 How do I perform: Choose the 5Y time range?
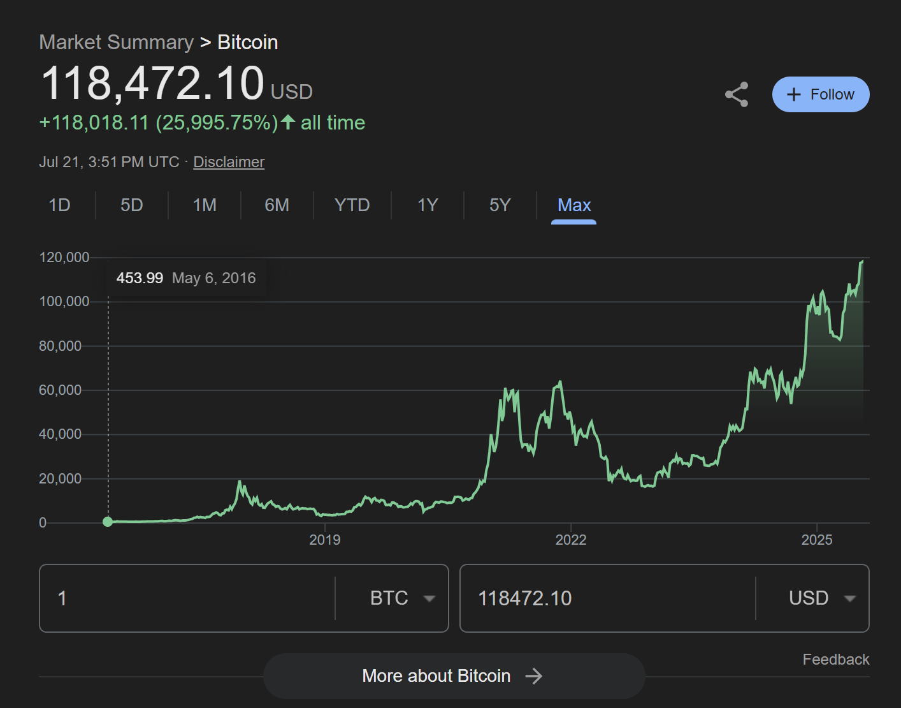coord(500,205)
